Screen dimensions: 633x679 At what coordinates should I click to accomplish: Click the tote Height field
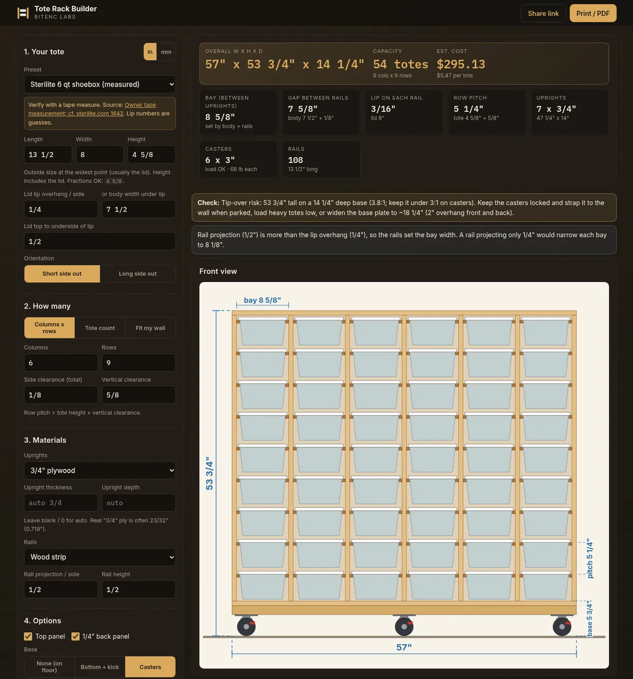[x=151, y=155]
